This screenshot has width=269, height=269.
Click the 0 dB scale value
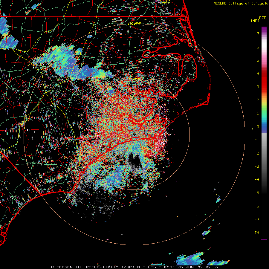click(x=258, y=127)
